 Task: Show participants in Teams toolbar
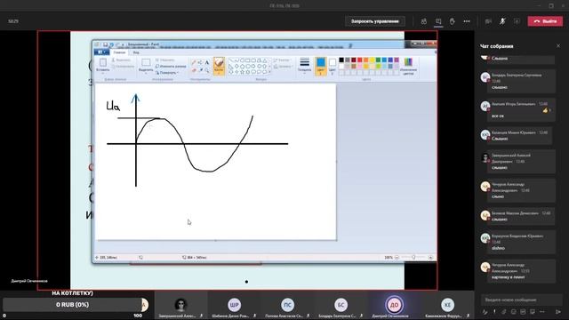(x=424, y=21)
